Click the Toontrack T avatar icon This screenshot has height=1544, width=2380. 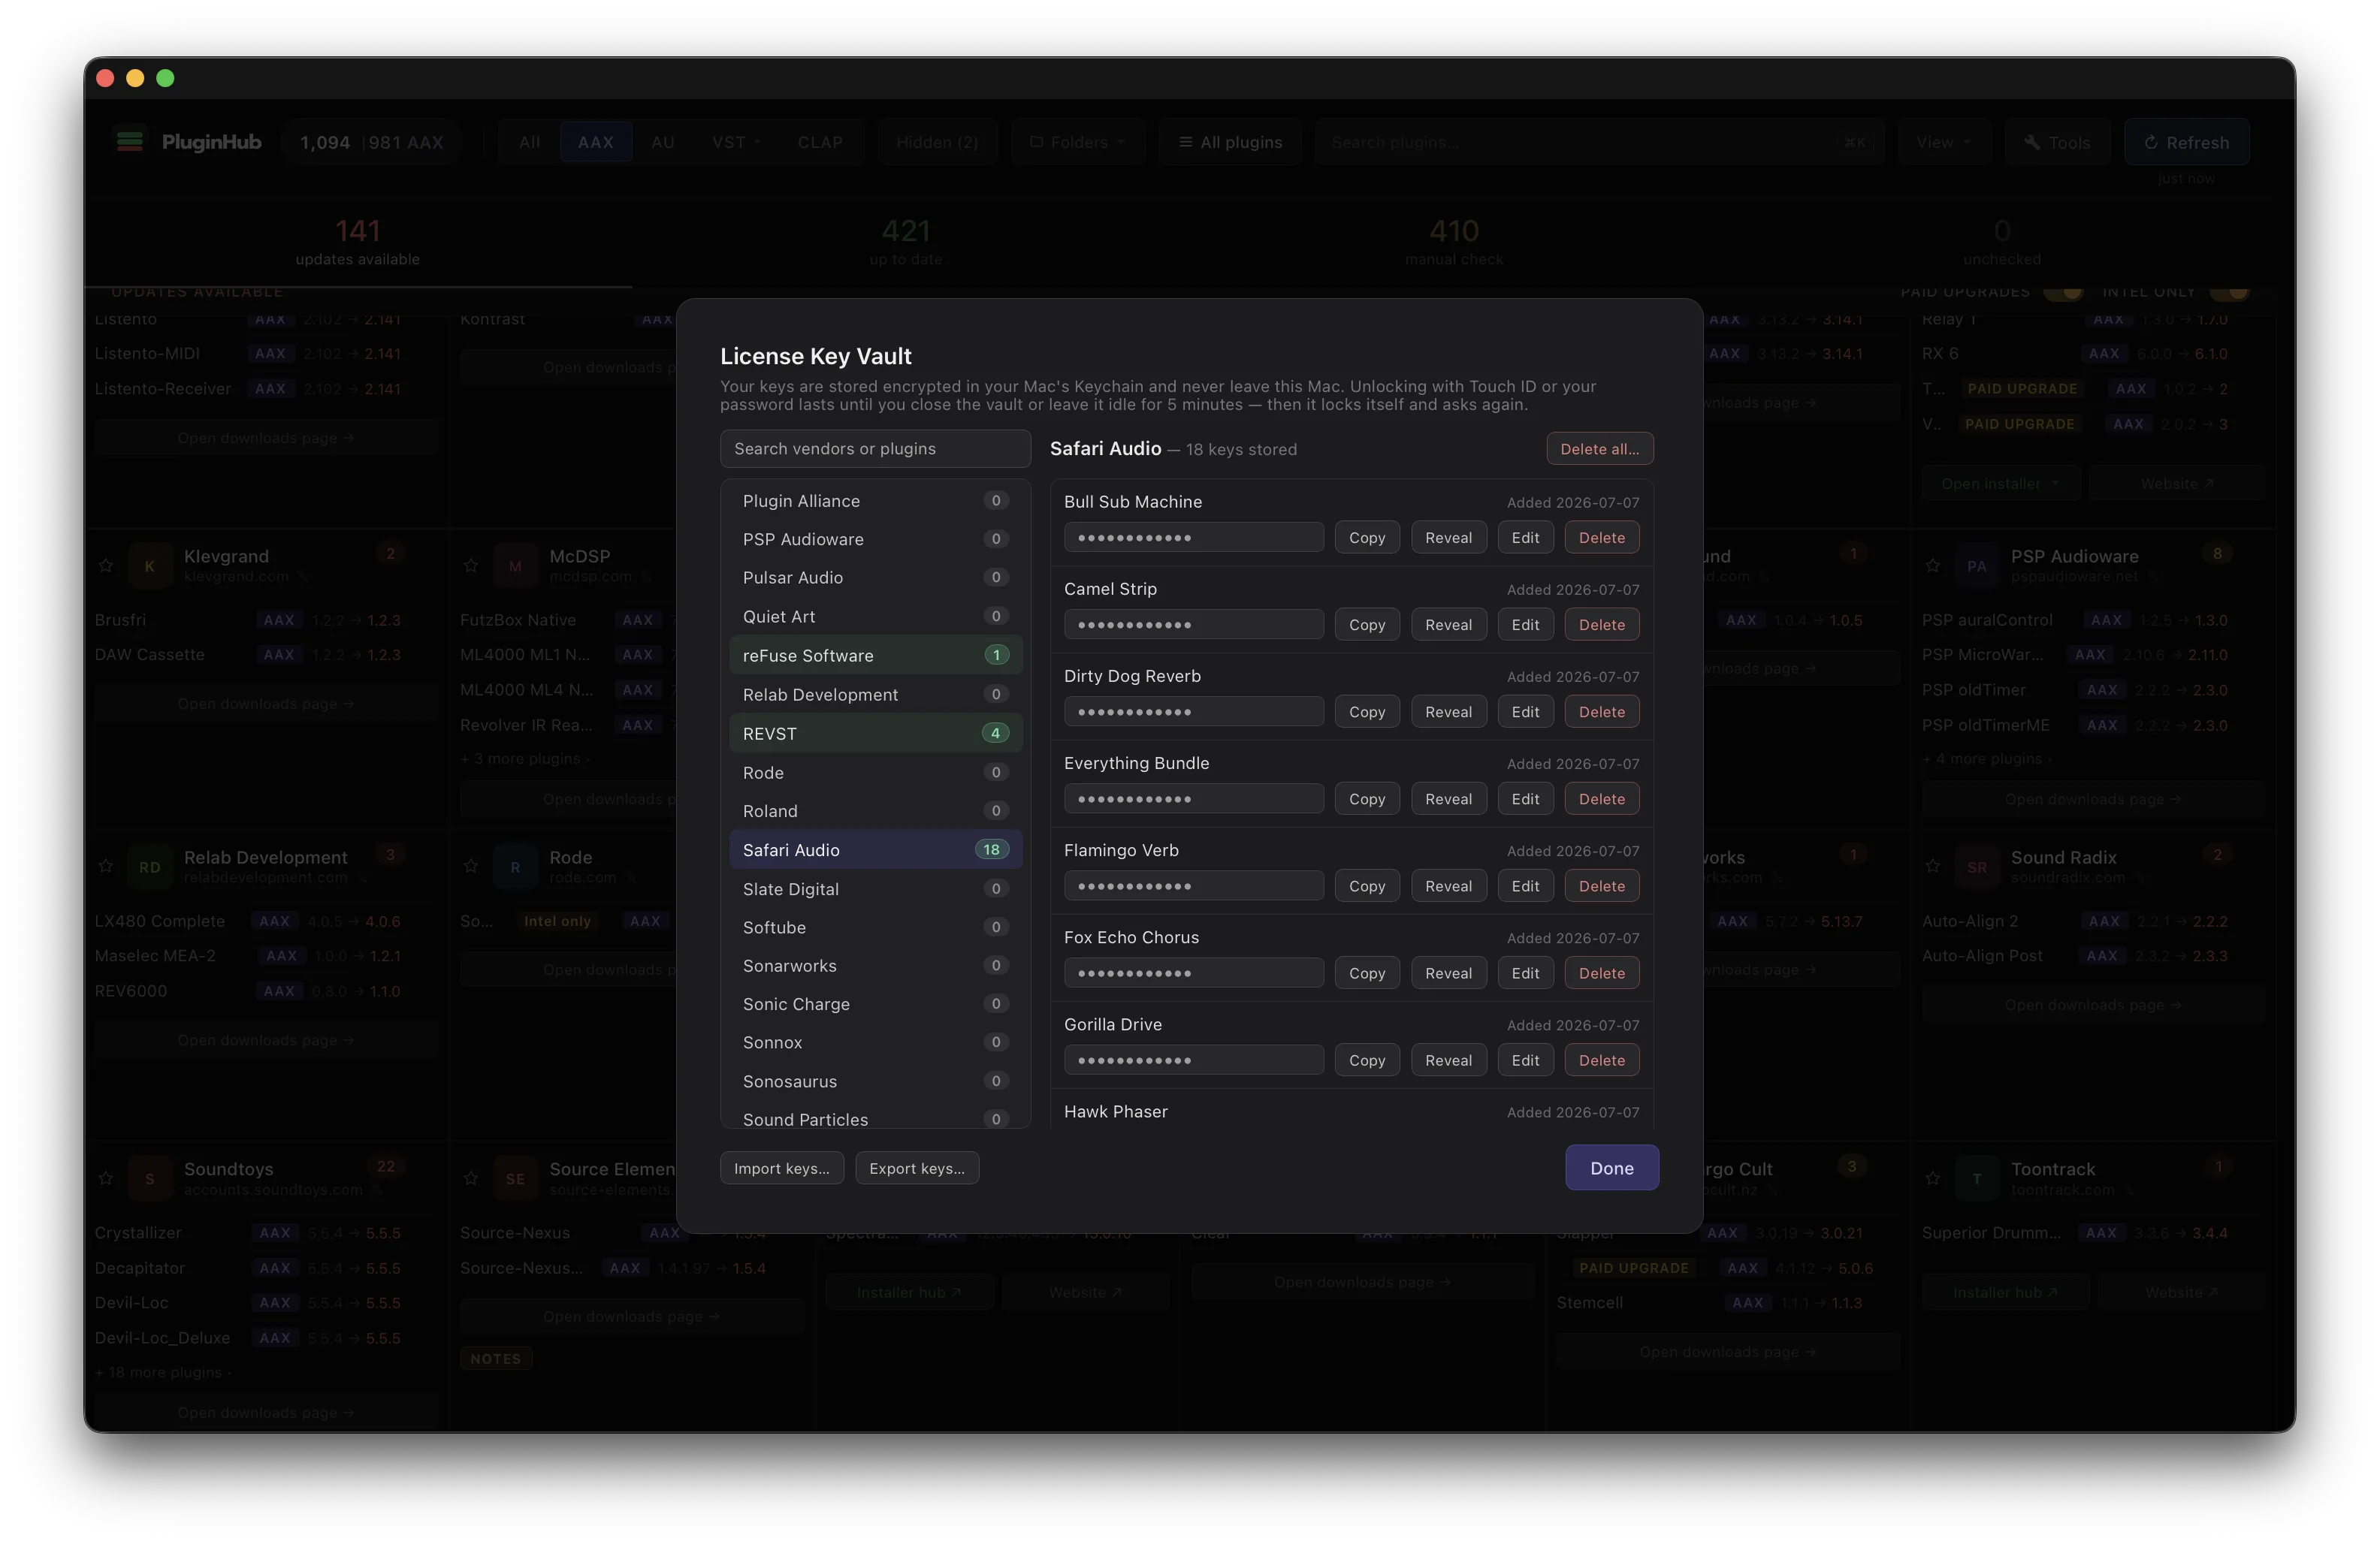click(x=1977, y=1178)
